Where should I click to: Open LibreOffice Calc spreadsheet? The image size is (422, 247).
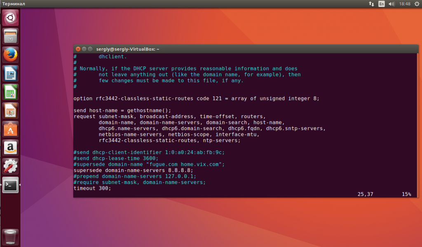(x=10, y=92)
